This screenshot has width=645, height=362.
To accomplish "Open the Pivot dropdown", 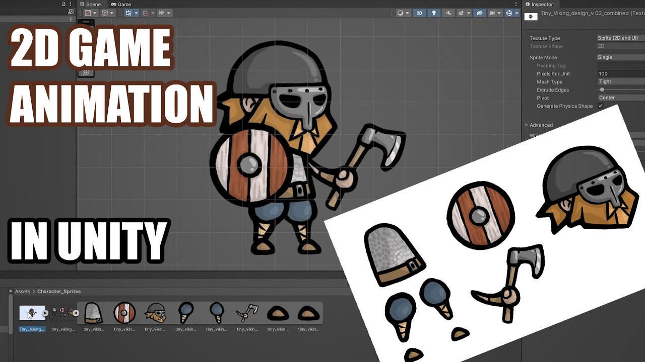I will (x=621, y=98).
